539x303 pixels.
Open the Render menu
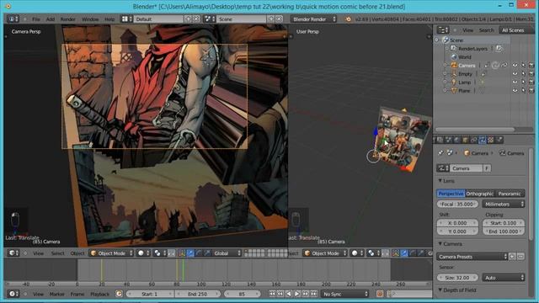pyautogui.click(x=67, y=19)
